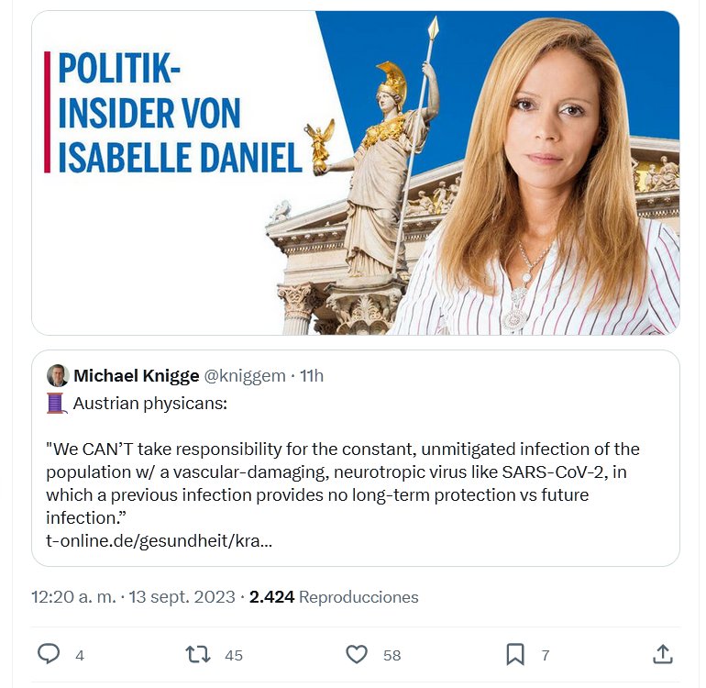Bookmark this tweet with the bookmark icon

click(515, 654)
